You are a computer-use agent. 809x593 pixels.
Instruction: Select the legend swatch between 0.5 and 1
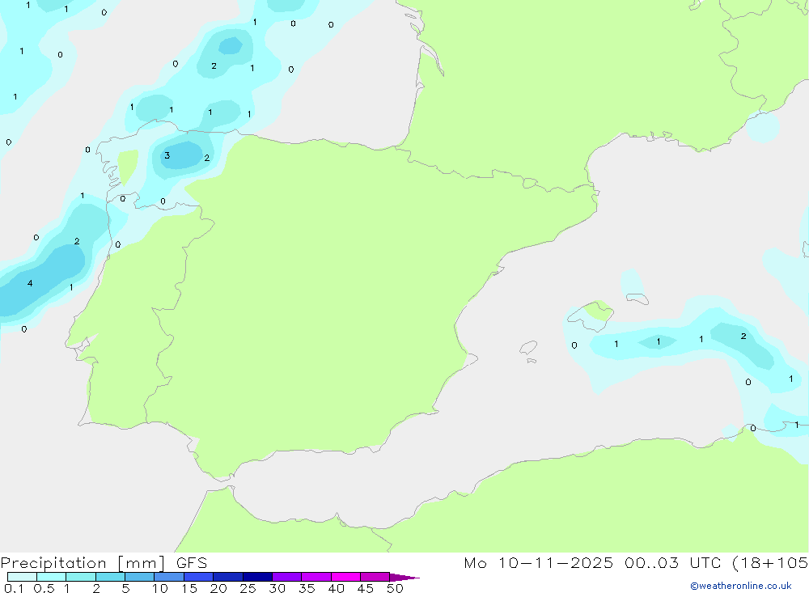[52, 577]
